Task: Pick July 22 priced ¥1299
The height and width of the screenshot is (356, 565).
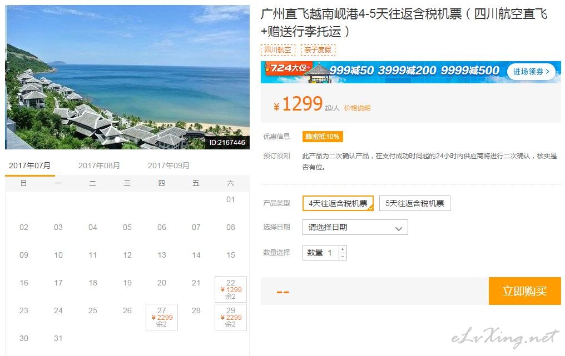Action: [231, 289]
